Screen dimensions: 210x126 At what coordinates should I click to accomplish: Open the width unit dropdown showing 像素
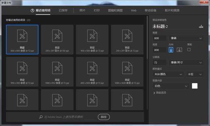click(x=186, y=38)
